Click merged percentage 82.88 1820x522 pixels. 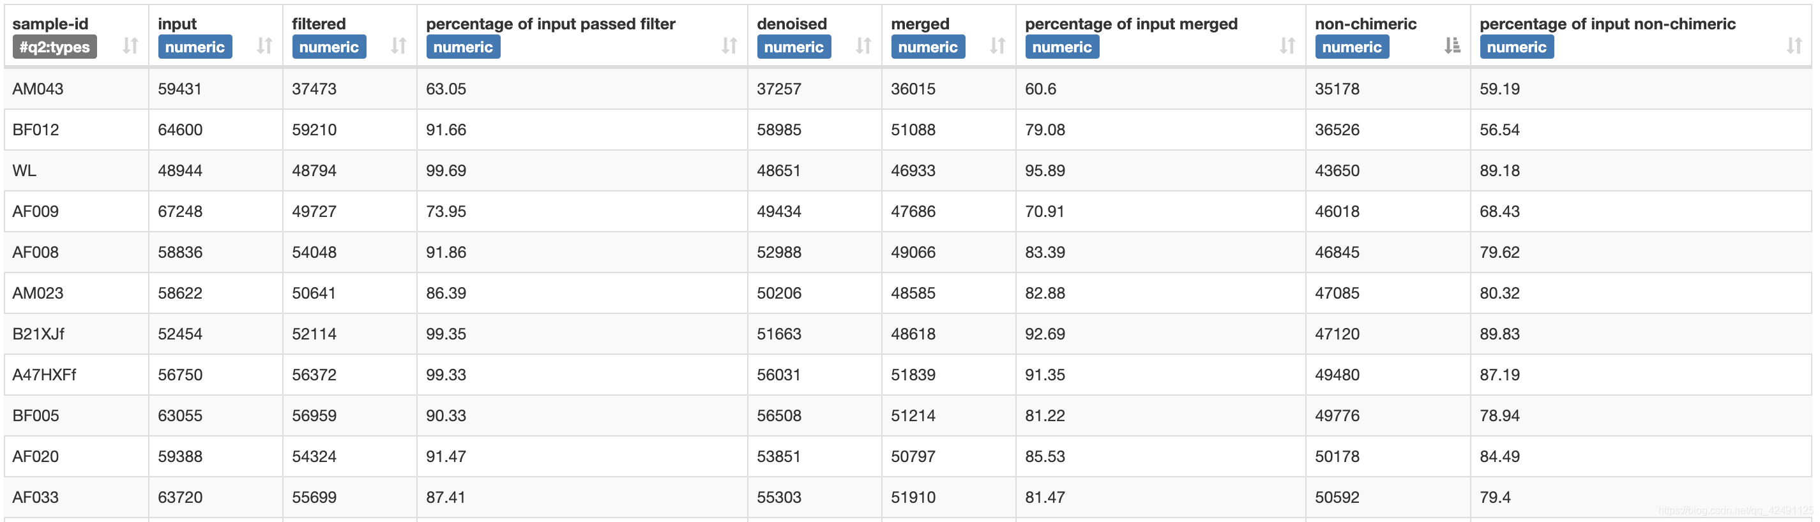pyautogui.click(x=1045, y=293)
